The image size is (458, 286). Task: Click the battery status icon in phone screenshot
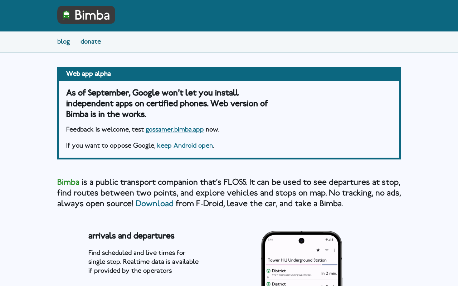[333, 240]
